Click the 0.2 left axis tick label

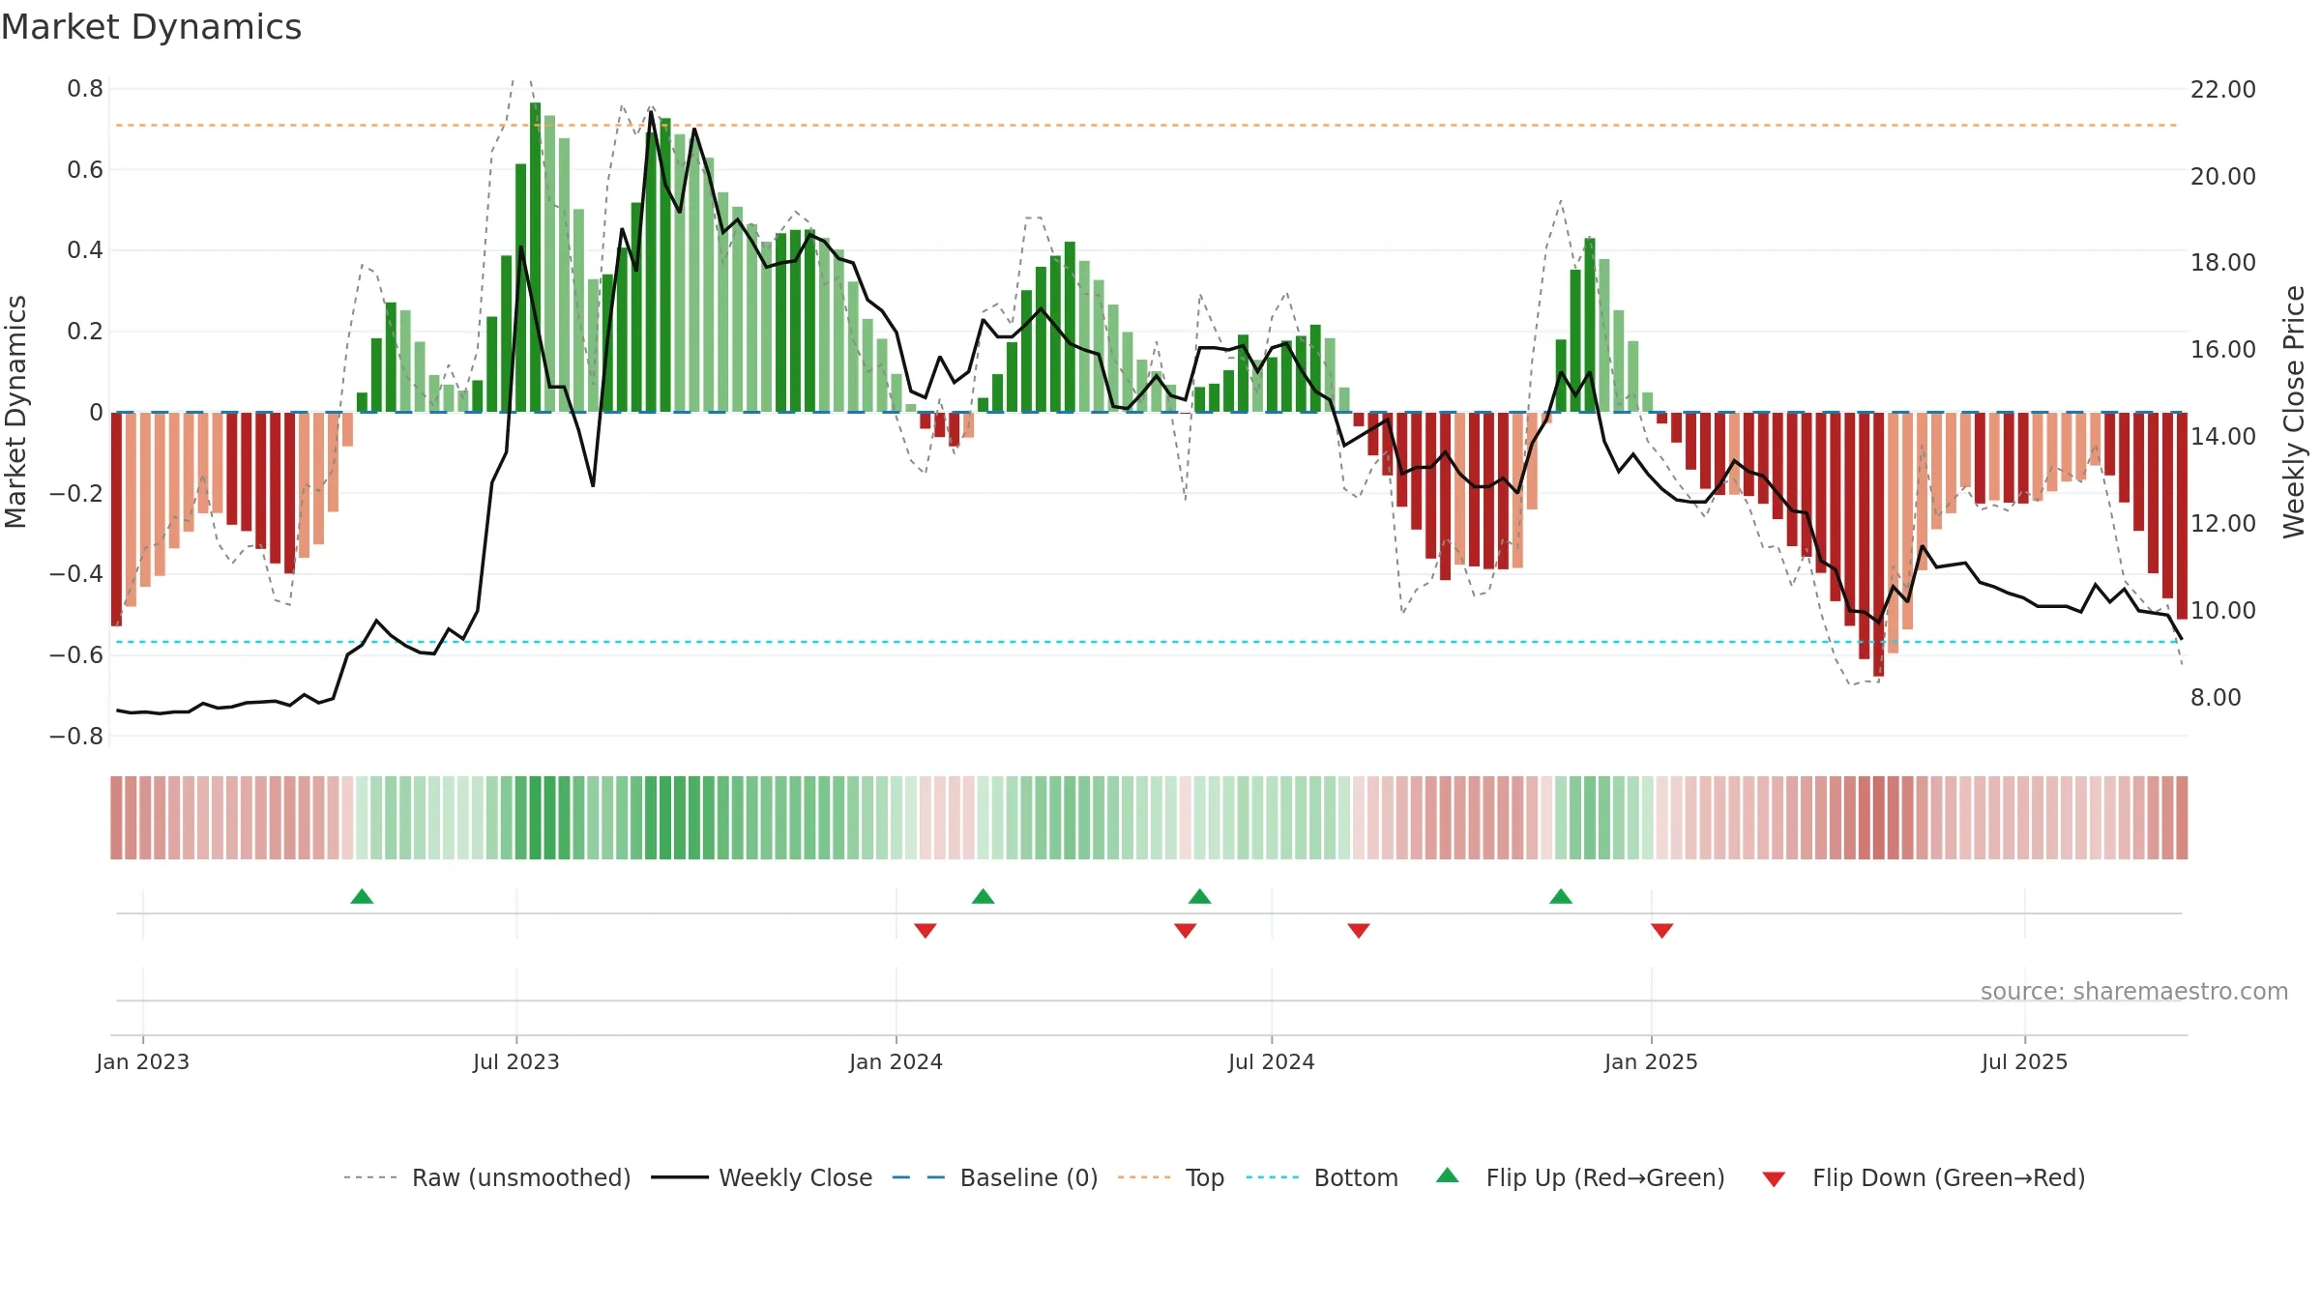pos(85,332)
